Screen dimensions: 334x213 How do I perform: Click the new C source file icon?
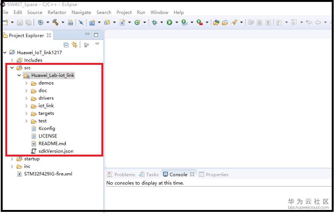(123, 22)
